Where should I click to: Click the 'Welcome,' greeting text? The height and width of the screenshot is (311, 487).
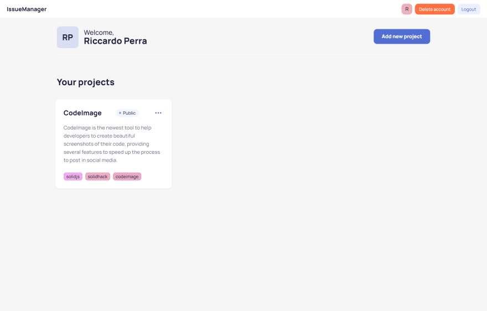click(x=99, y=32)
